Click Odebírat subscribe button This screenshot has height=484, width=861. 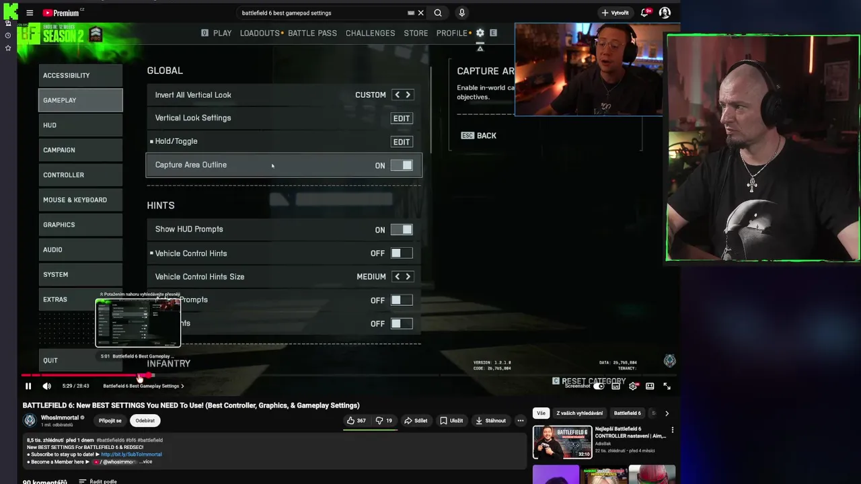(x=145, y=421)
